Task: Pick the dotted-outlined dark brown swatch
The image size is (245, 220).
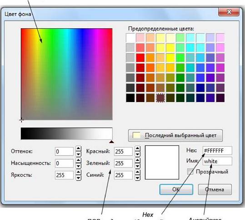Action: (x=160, y=98)
